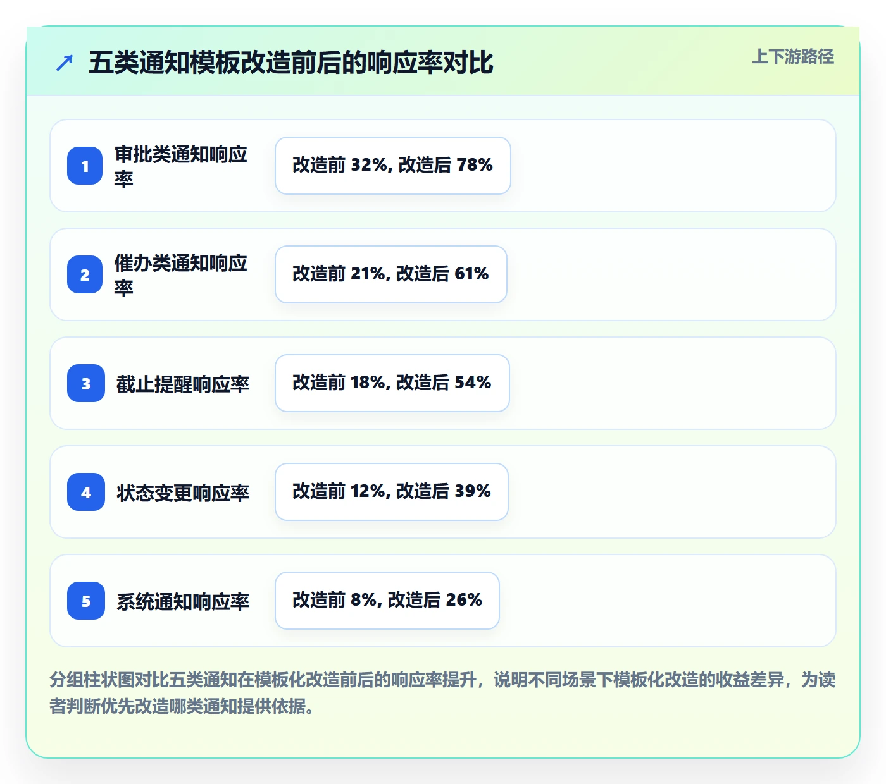Click the arrow icon beside the title
This screenshot has width=886, height=784.
tap(65, 63)
